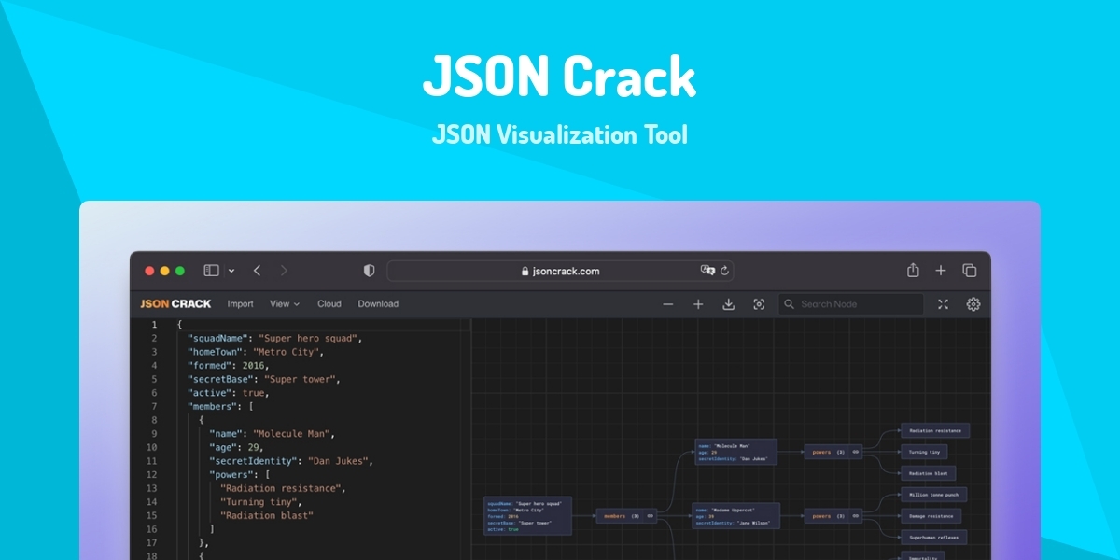Image resolution: width=1120 pixels, height=560 pixels.
Task: Add a new browser tab with the plus
Action: tap(941, 271)
